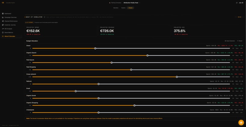246x127 pixels.
Task: Switch to the Narrative view tab
Action: (116, 8)
